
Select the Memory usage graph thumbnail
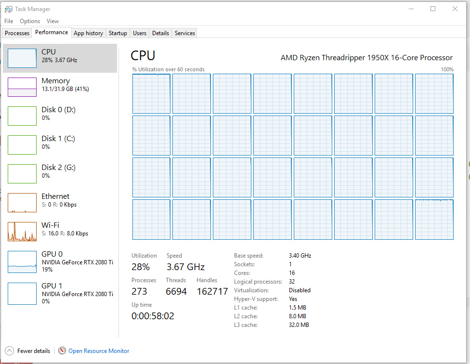[22, 87]
